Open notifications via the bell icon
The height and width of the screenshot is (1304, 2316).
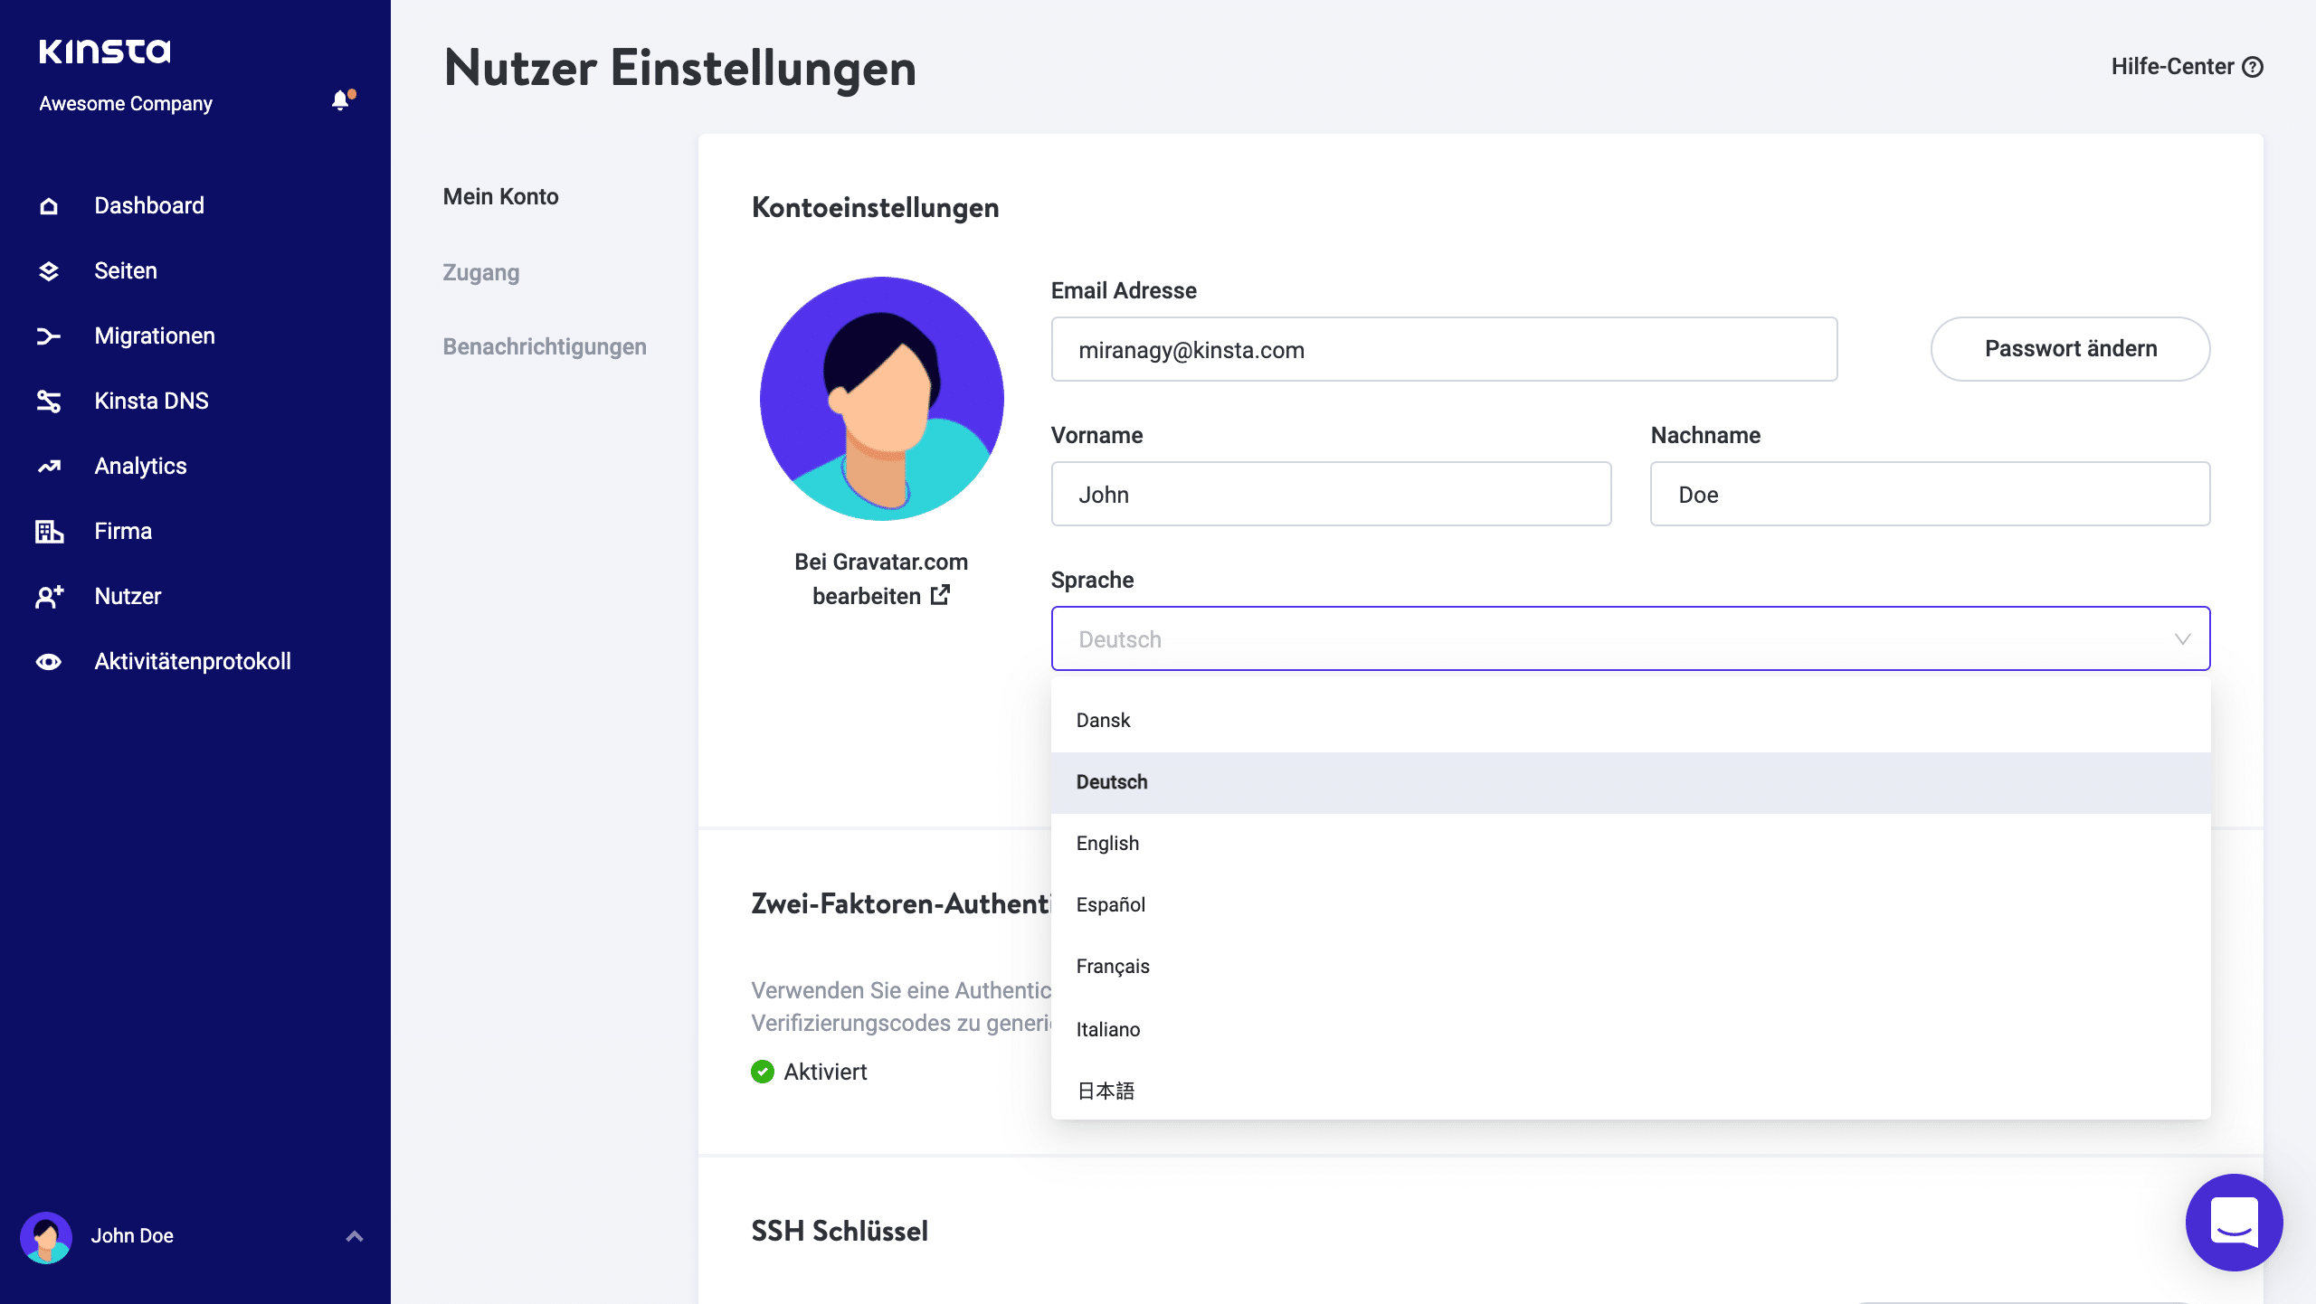click(340, 100)
